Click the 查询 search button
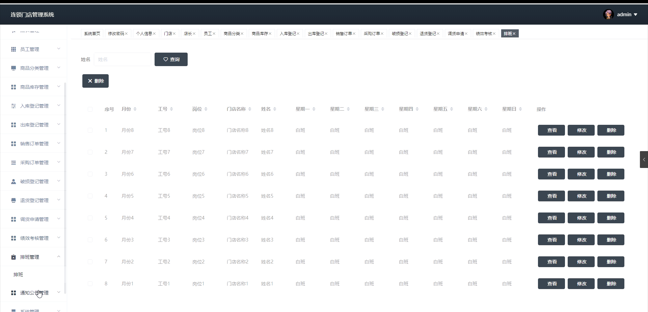 [171, 59]
